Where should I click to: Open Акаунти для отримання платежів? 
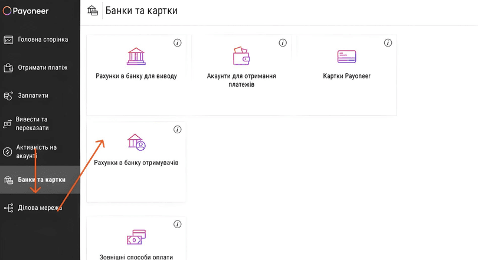pyautogui.click(x=241, y=80)
